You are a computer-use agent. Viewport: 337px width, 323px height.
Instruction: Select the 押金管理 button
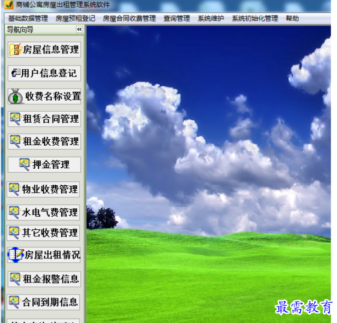[x=44, y=165]
